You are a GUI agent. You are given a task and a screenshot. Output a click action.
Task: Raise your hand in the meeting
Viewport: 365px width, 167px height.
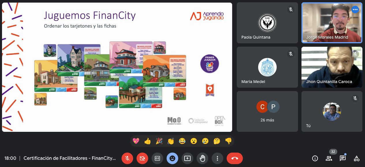tap(202, 158)
